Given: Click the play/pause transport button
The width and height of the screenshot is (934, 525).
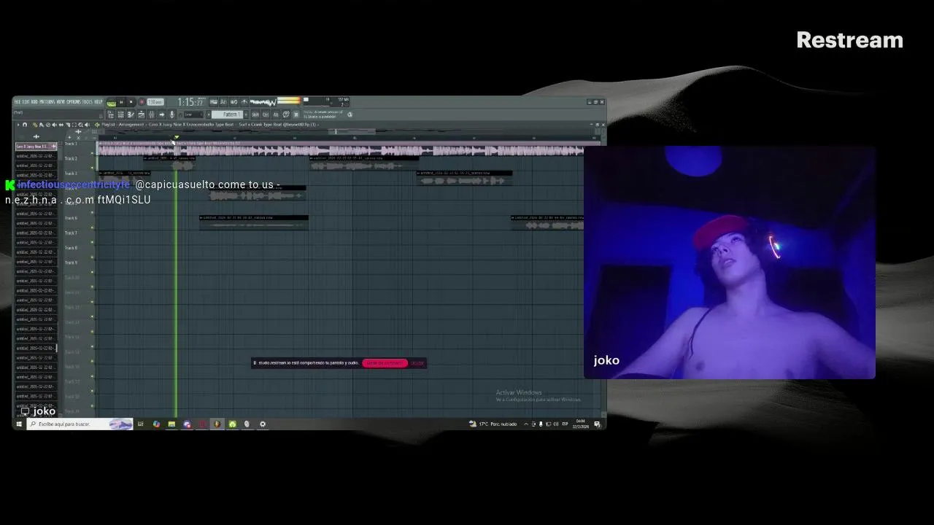Looking at the screenshot, I should 121,102.
